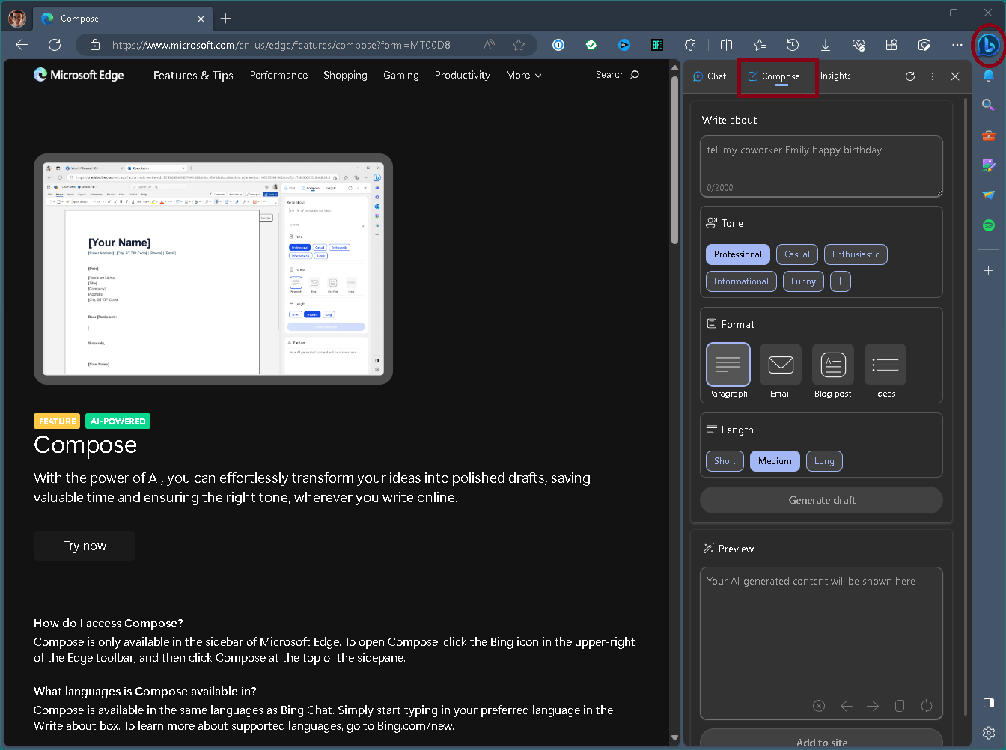Open a new tab

(x=226, y=19)
